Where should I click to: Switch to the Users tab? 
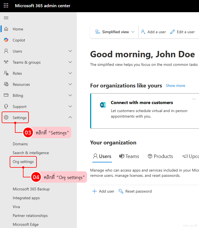(x=102, y=156)
